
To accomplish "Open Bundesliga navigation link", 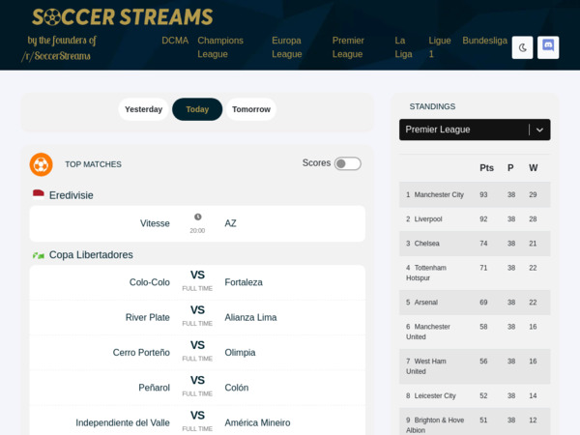I will pos(484,41).
